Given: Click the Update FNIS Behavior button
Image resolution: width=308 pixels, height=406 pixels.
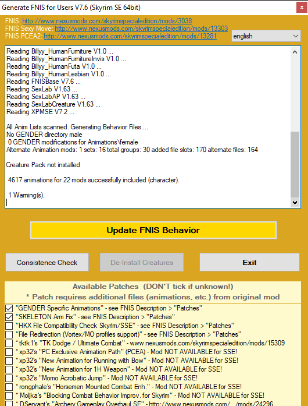Looking at the screenshot, I should [153, 230].
